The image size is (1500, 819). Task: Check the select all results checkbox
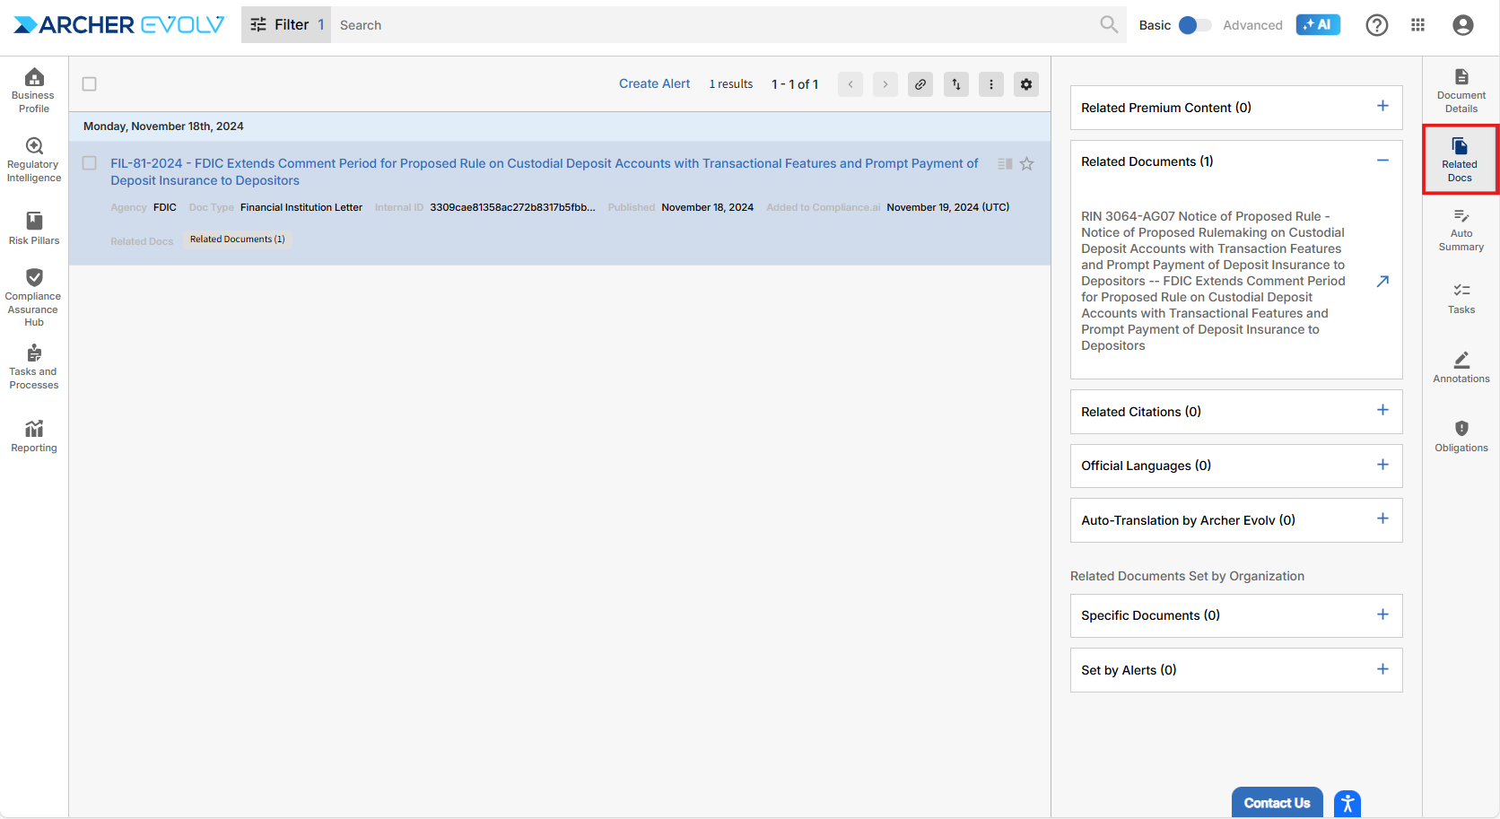[x=90, y=84]
